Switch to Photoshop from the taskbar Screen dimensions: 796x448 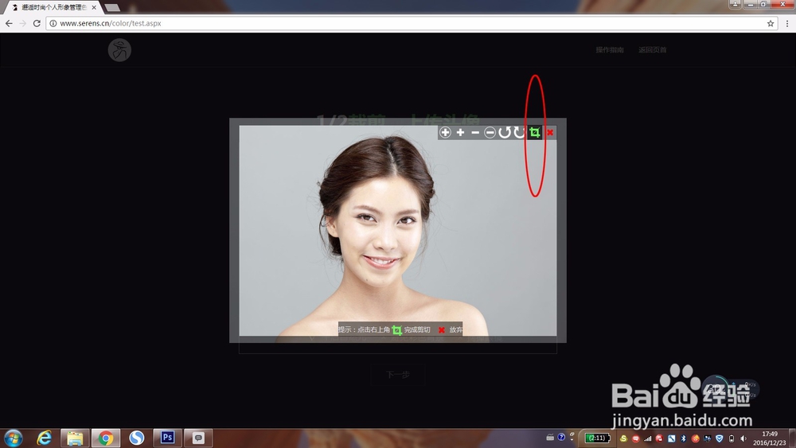(167, 438)
